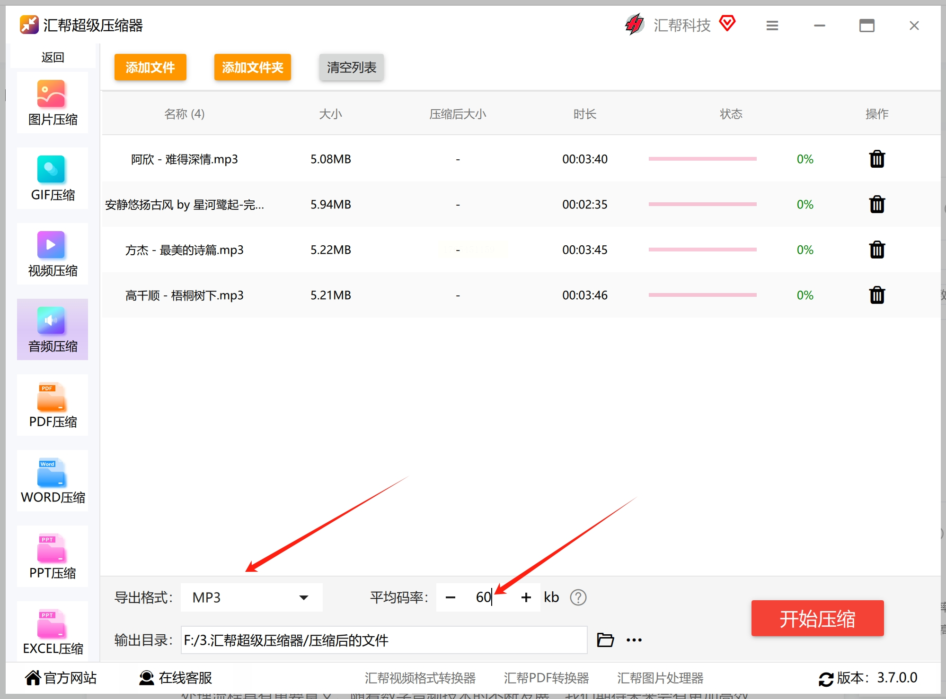This screenshot has height=699, width=946.
Task: Go back using 返回 tab
Action: pyautogui.click(x=53, y=57)
